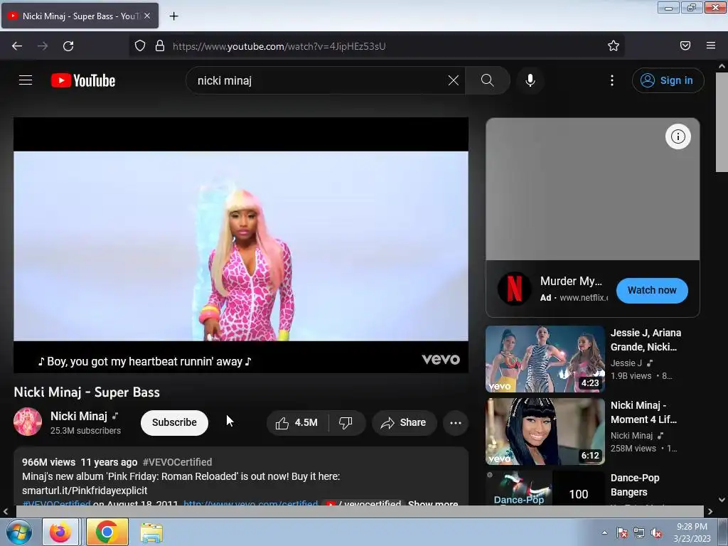Open the Dance-Pop Bangers playlist title
Viewport: 728px width, 546px height.
[635, 485]
